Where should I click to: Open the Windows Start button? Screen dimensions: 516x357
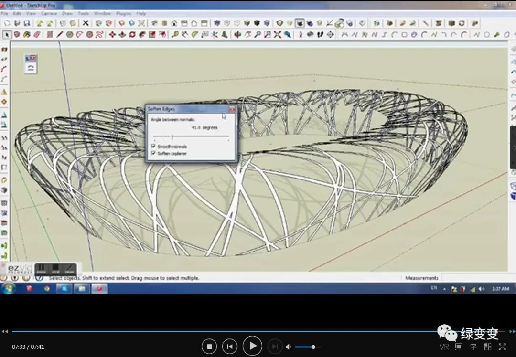pos(9,288)
